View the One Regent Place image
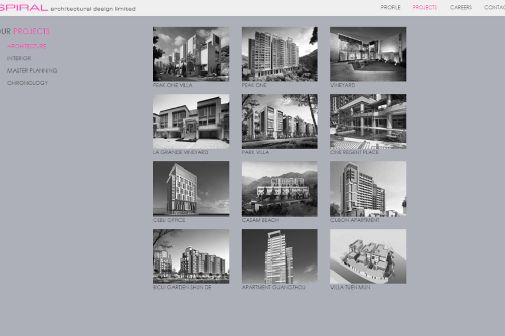 click(x=368, y=121)
